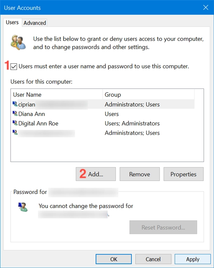The width and height of the screenshot is (214, 268).
Task: Click the user icon in Password section
Action: [23, 207]
